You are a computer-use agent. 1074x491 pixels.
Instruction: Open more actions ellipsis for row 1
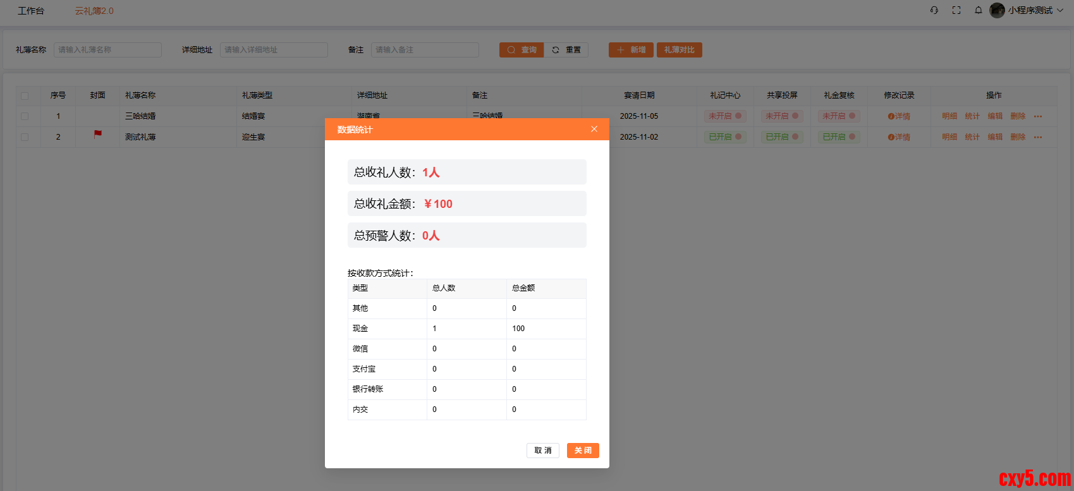click(x=1038, y=116)
